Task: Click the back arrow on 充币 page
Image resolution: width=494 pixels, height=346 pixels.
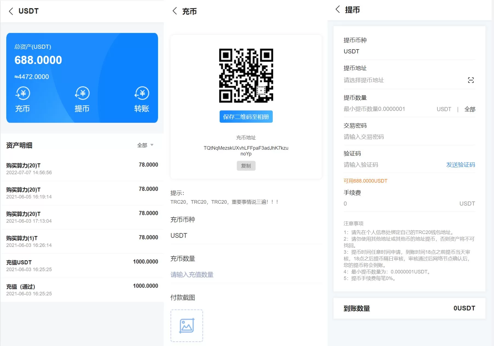Action: click(x=174, y=11)
